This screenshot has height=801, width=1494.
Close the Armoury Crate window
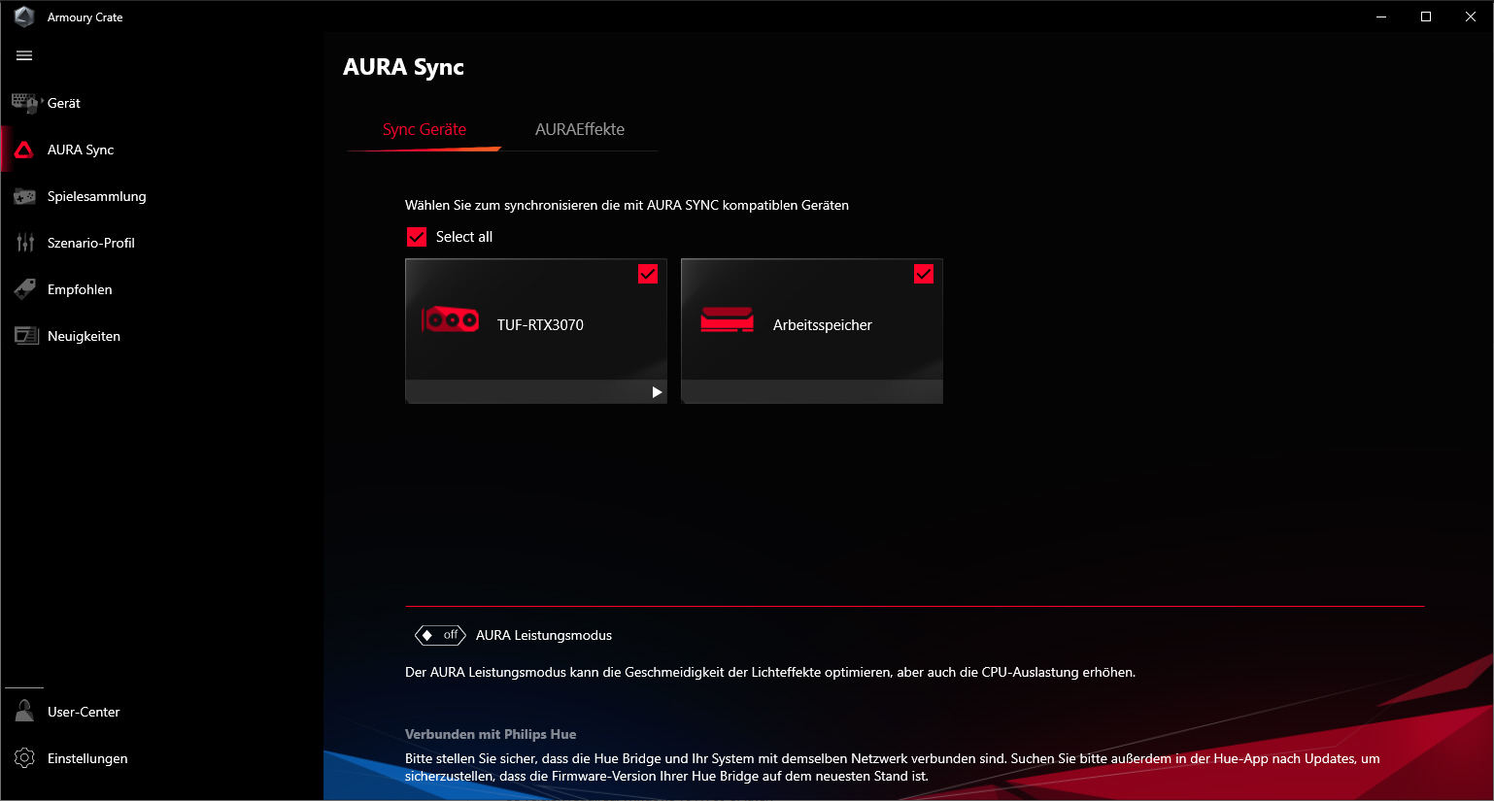1471,17
